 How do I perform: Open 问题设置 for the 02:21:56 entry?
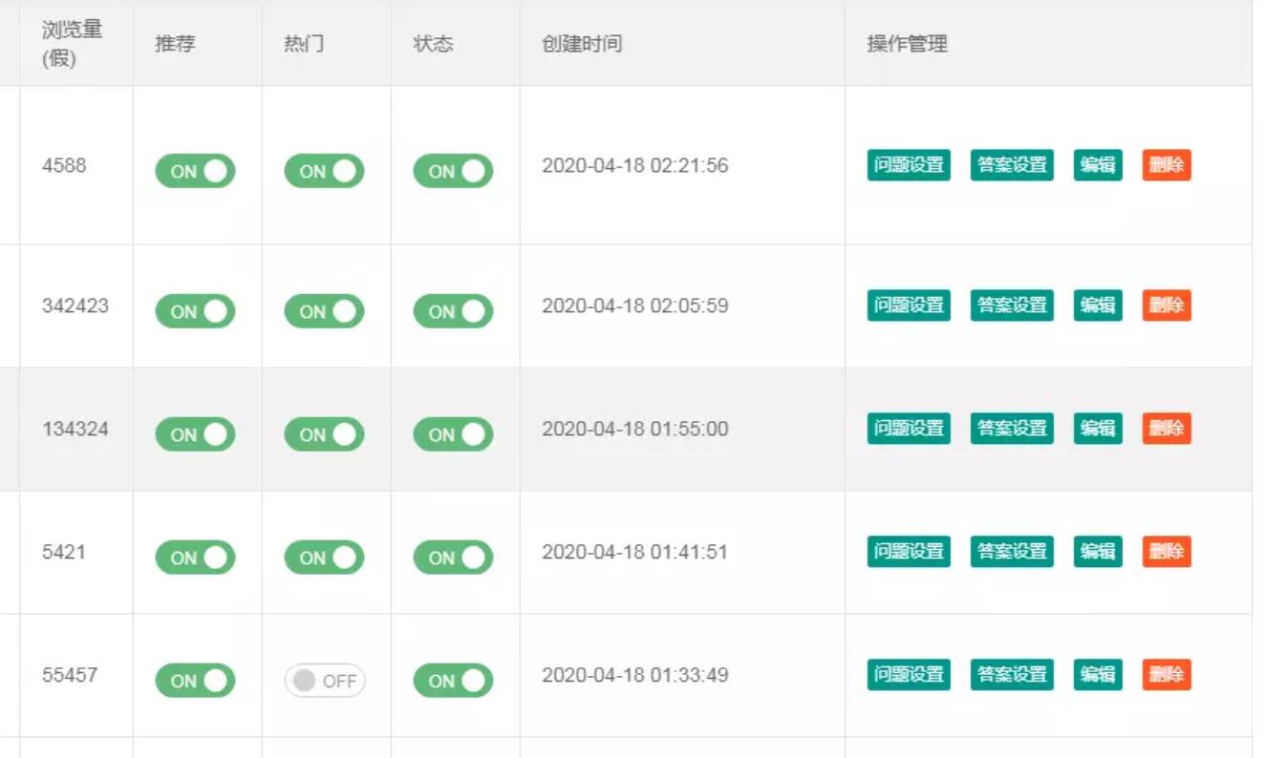[x=909, y=165]
